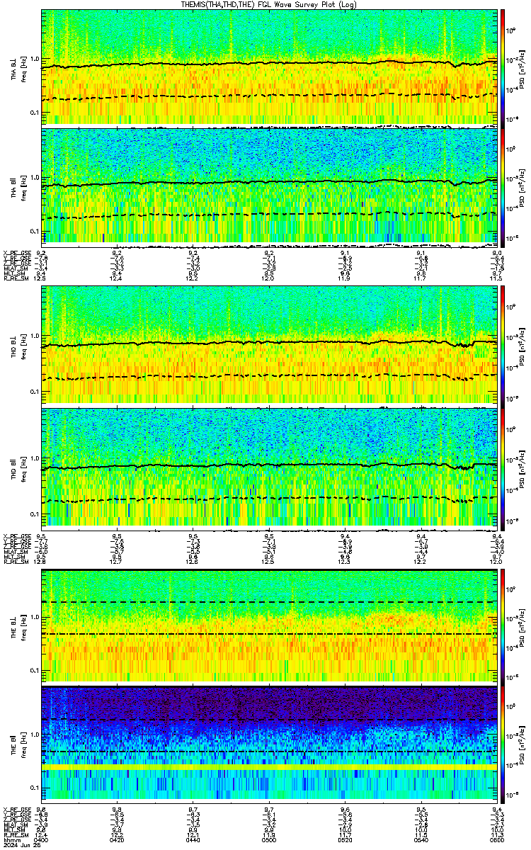The width and height of the screenshot is (531, 850).
Task: Select the THE B∥ spectrogram panel
Action: click(x=269, y=743)
